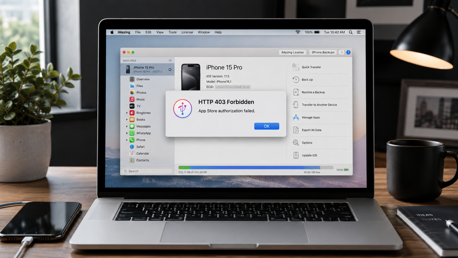Open the TV icon in sidebar

point(132,106)
